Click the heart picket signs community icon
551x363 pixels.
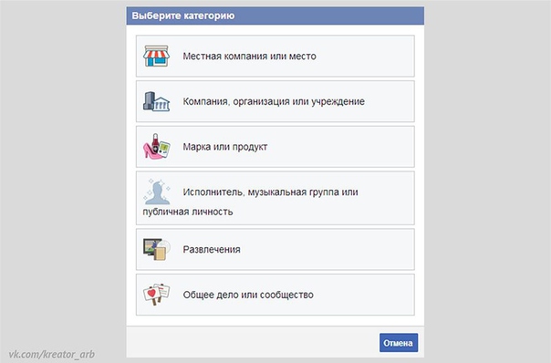[x=156, y=294]
